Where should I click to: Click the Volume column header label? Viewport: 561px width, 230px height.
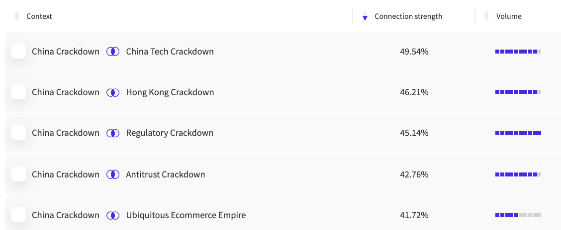click(509, 16)
